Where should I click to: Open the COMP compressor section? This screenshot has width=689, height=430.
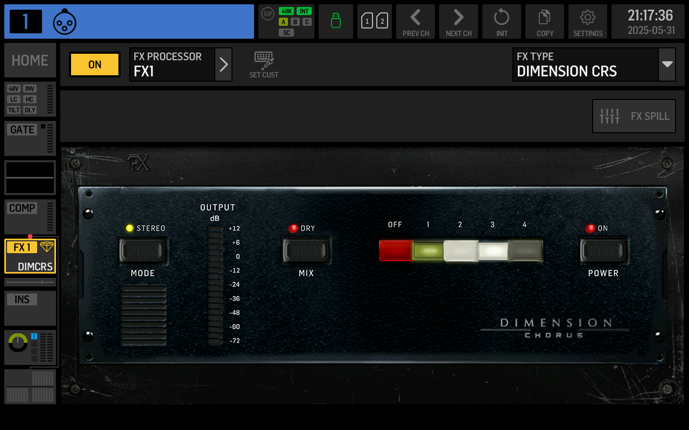point(30,217)
